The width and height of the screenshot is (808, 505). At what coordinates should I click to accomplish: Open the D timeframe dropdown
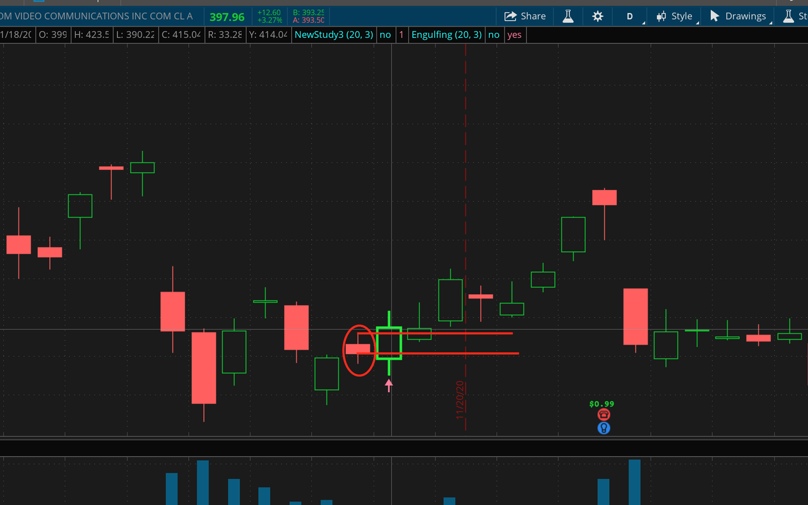coord(629,16)
